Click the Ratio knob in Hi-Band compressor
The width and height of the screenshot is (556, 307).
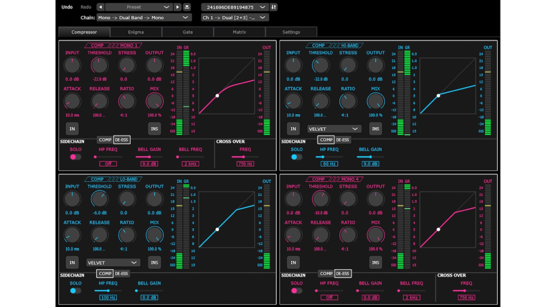pos(348,101)
